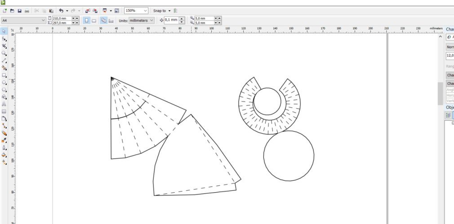Select the Blend effects tool
454x224 pixels.
pyautogui.click(x=4, y=133)
